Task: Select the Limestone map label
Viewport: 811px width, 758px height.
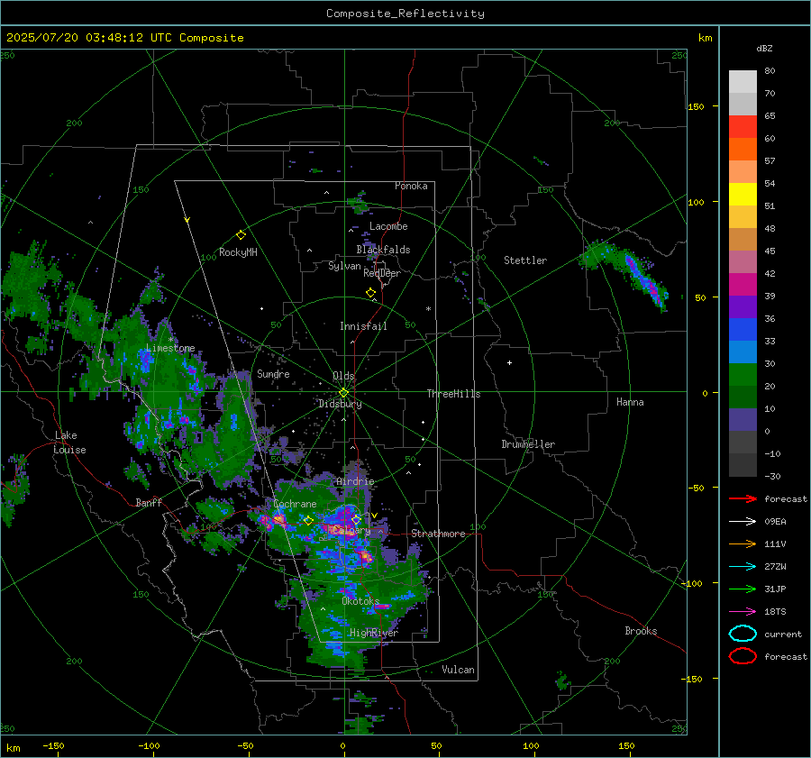Action: pyautogui.click(x=170, y=348)
